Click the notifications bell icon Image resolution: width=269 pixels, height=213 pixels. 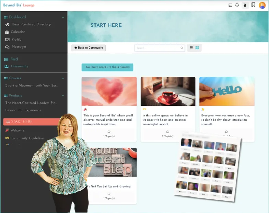coord(237,5)
